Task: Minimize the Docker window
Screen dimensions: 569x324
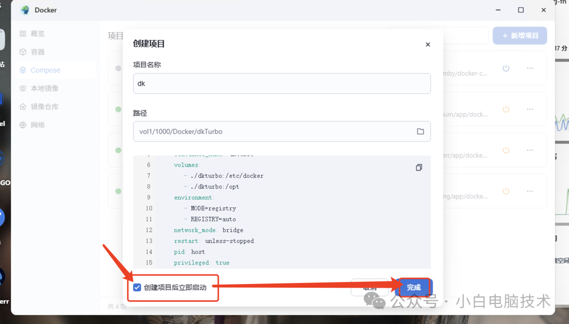Action: pyautogui.click(x=498, y=10)
